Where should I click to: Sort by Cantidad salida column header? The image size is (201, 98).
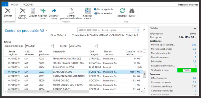pyautogui.click(x=130, y=53)
